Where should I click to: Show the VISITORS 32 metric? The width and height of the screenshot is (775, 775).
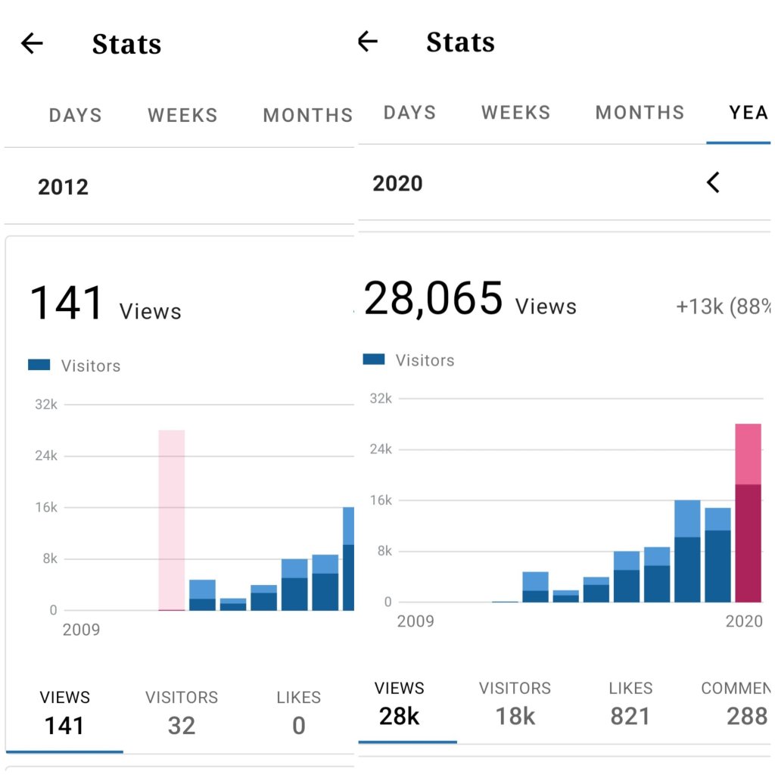(x=182, y=713)
